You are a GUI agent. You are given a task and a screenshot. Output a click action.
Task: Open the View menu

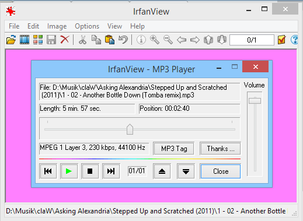(114, 26)
